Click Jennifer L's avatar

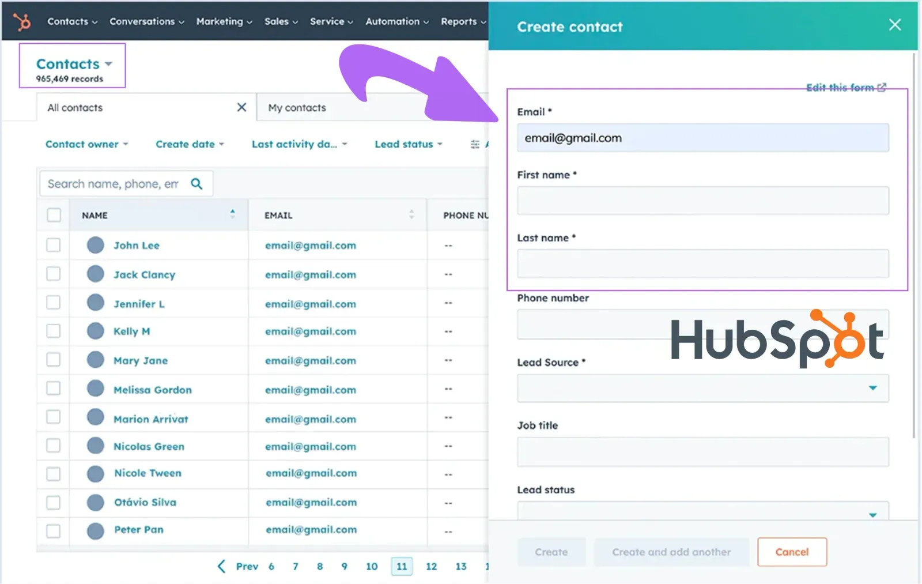95,303
